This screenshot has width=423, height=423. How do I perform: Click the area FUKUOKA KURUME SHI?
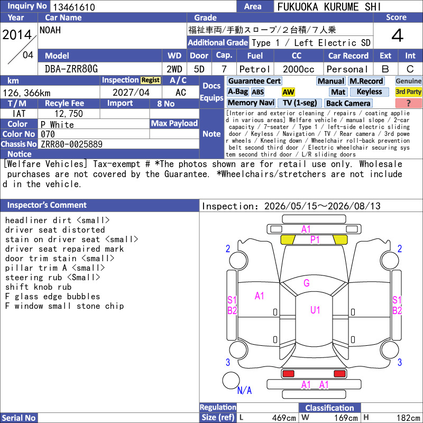329,7
